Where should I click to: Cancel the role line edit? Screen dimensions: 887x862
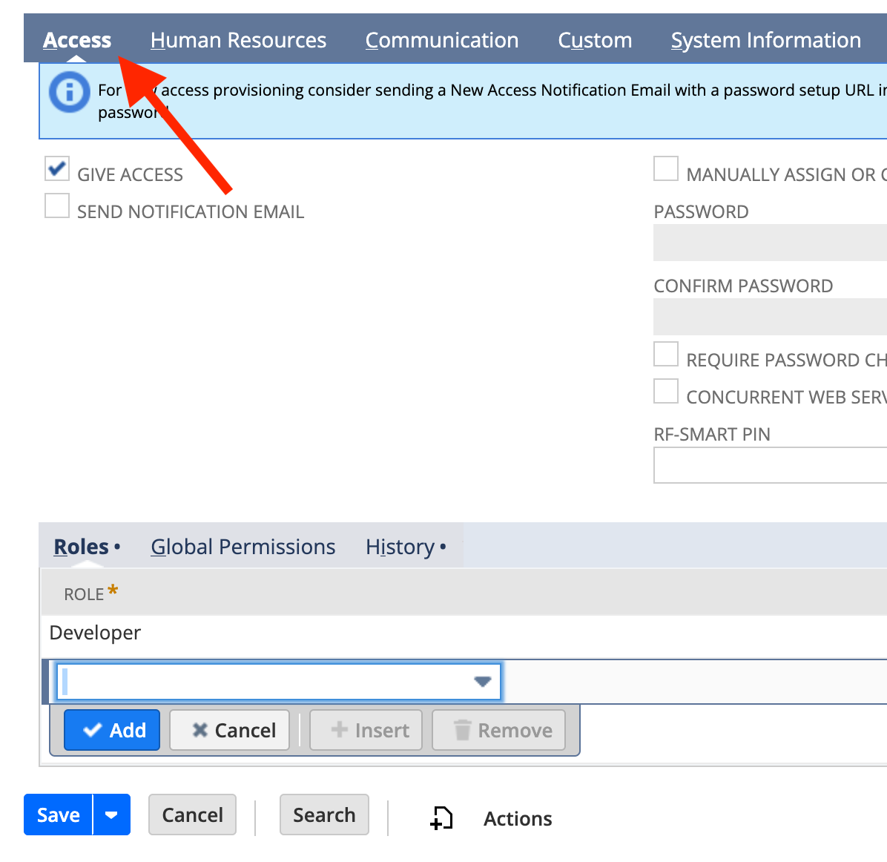click(230, 730)
